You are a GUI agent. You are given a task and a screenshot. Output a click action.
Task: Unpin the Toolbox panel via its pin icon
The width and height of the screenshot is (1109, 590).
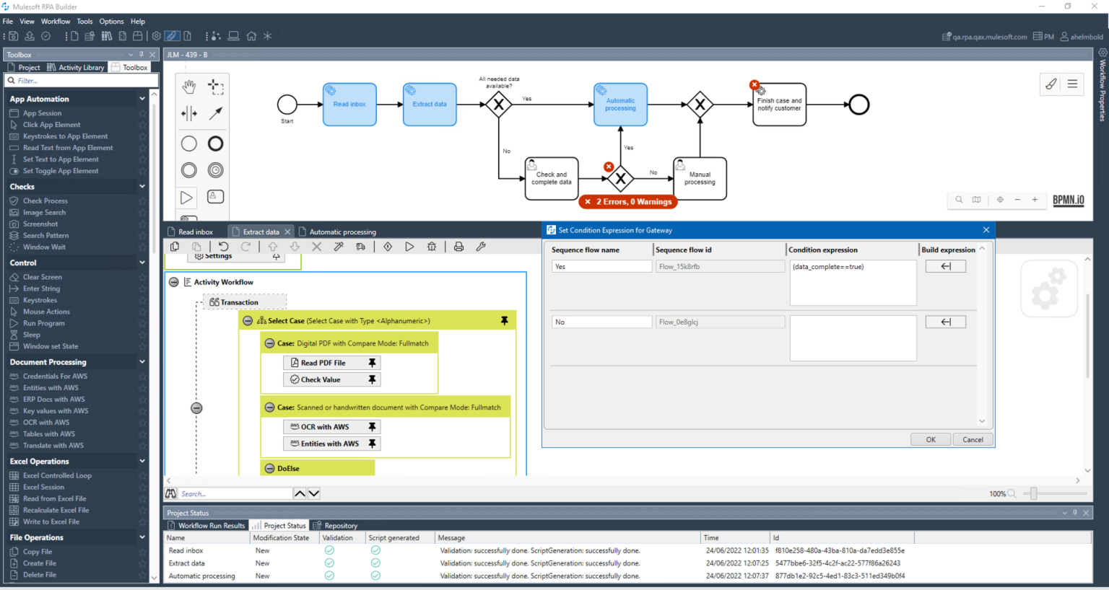[x=142, y=54]
